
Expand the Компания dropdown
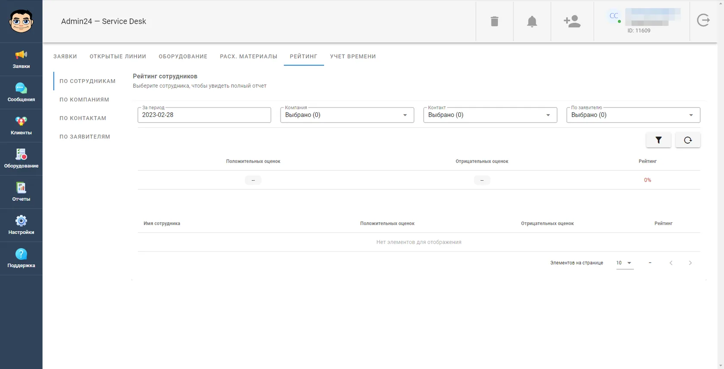pos(347,115)
